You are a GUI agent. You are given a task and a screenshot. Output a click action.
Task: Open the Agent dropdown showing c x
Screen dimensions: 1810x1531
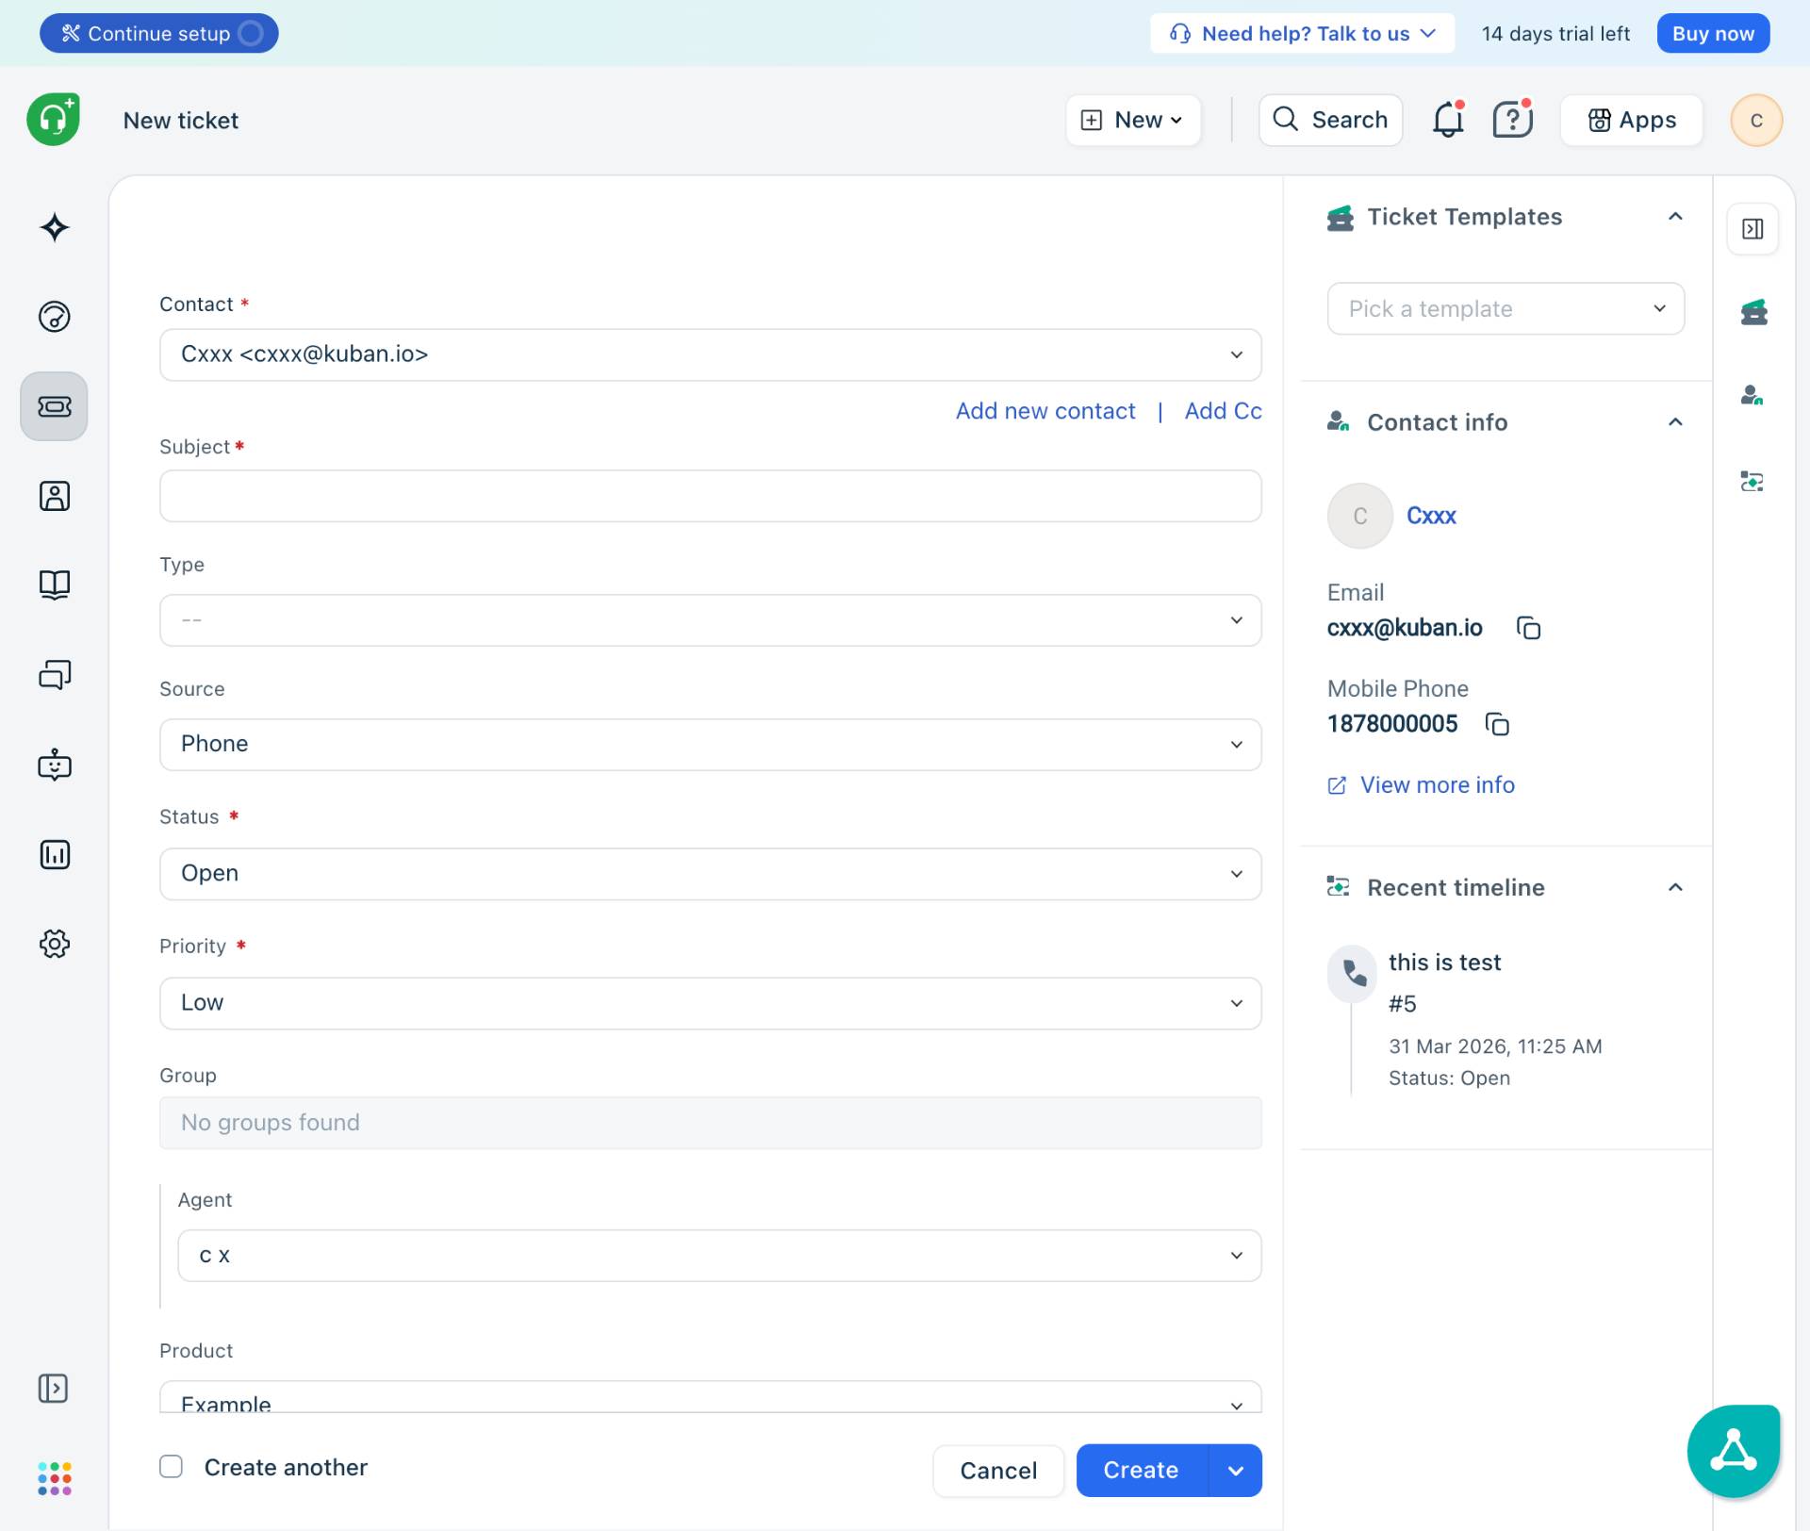[x=719, y=1256]
